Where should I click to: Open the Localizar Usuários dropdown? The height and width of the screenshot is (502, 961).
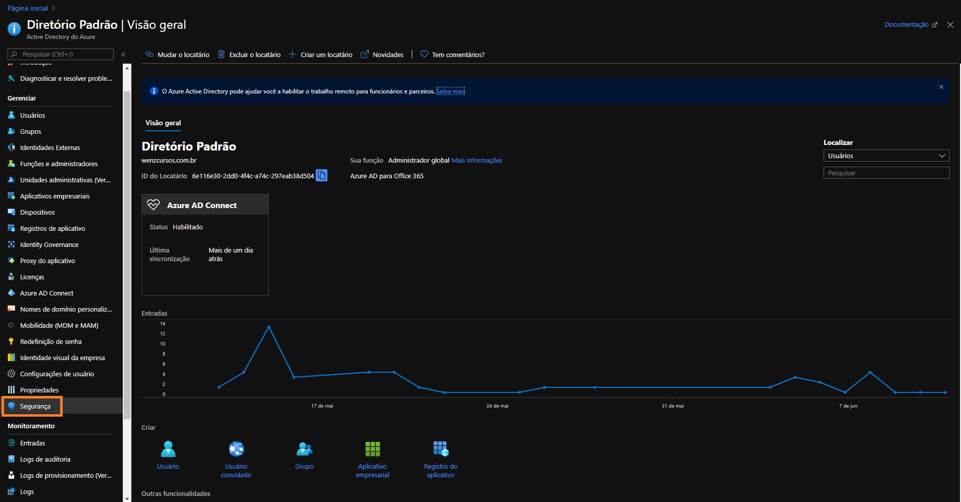pos(886,156)
